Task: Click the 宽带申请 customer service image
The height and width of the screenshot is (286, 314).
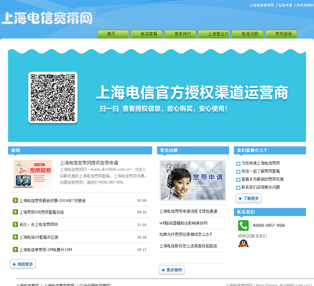Action: (193, 180)
